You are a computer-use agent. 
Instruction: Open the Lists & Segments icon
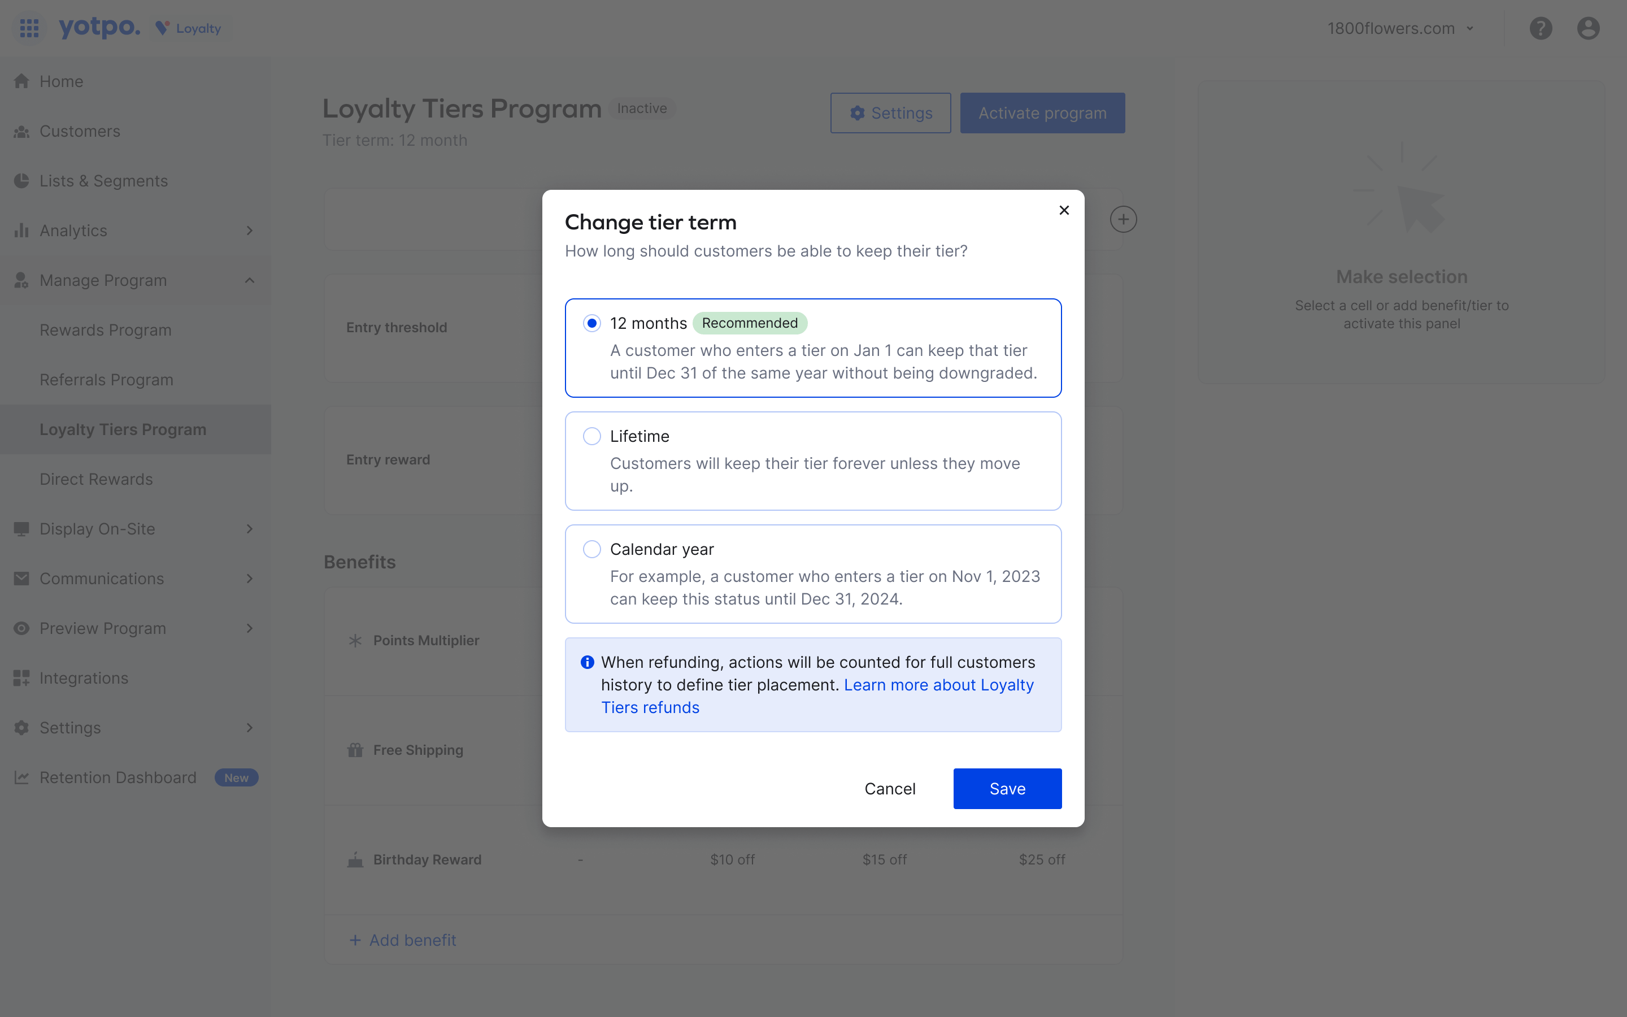coord(22,180)
